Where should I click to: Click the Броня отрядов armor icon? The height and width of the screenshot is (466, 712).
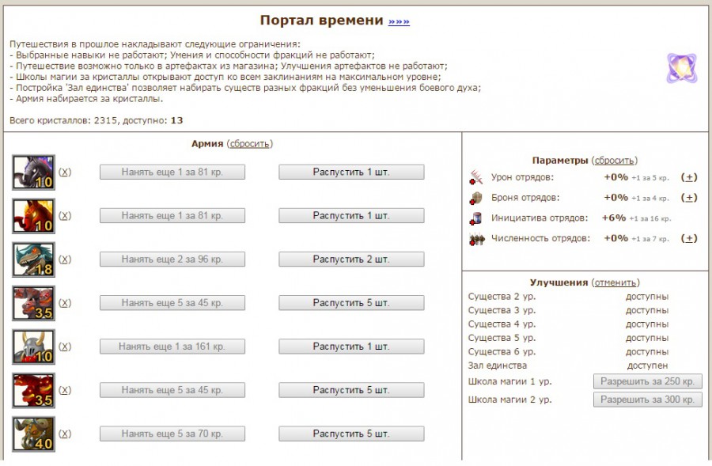click(475, 198)
